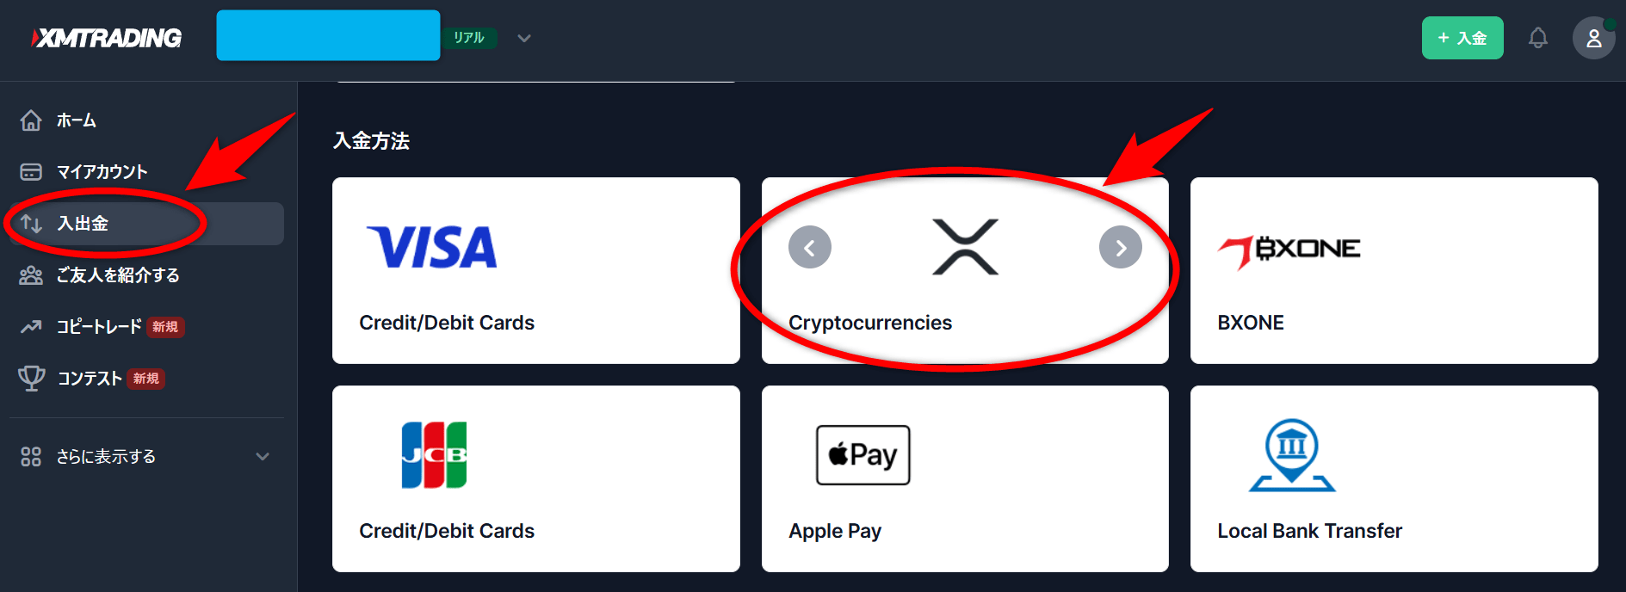Image resolution: width=1626 pixels, height=592 pixels.
Task: Select the Apple Pay deposit option
Action: tap(965, 478)
